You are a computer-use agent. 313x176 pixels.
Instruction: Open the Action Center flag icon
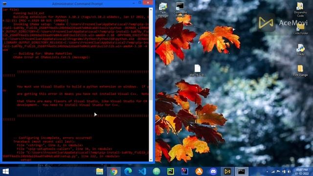click(278, 172)
